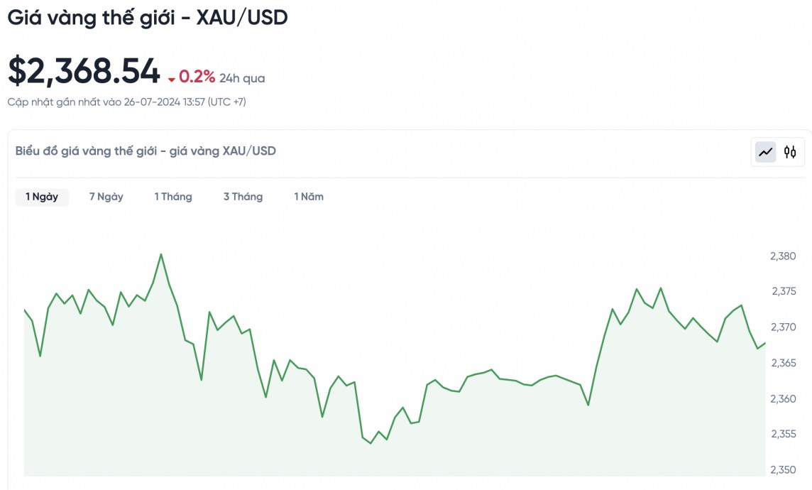Switch to candlestick chart view icon

point(790,151)
